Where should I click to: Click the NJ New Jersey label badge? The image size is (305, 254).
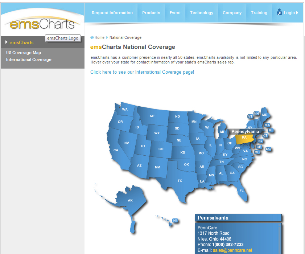[260, 140]
